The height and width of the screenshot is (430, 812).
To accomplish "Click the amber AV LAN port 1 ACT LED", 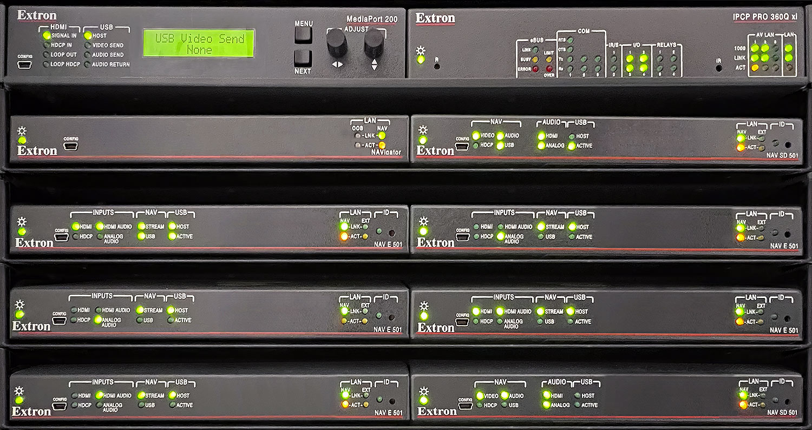I will tap(755, 68).
